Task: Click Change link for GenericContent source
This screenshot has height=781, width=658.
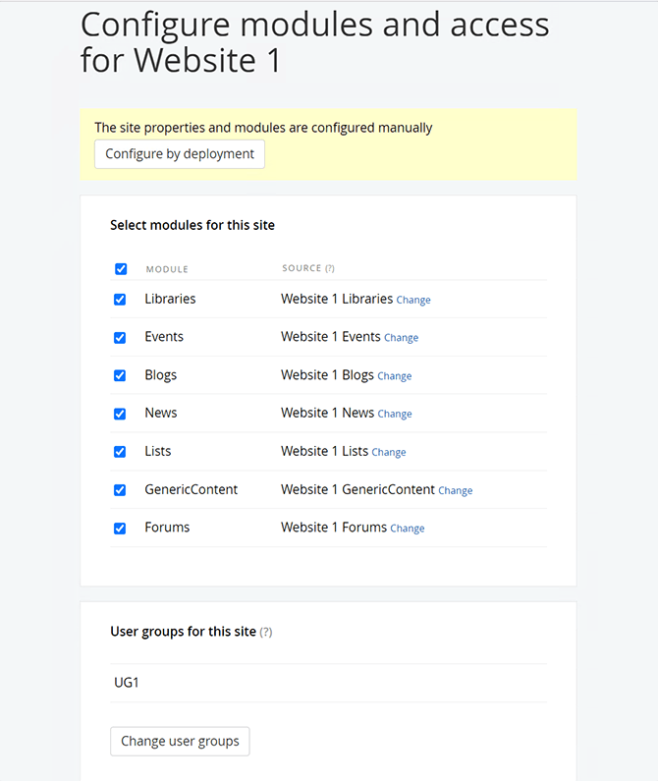Action: 456,491
